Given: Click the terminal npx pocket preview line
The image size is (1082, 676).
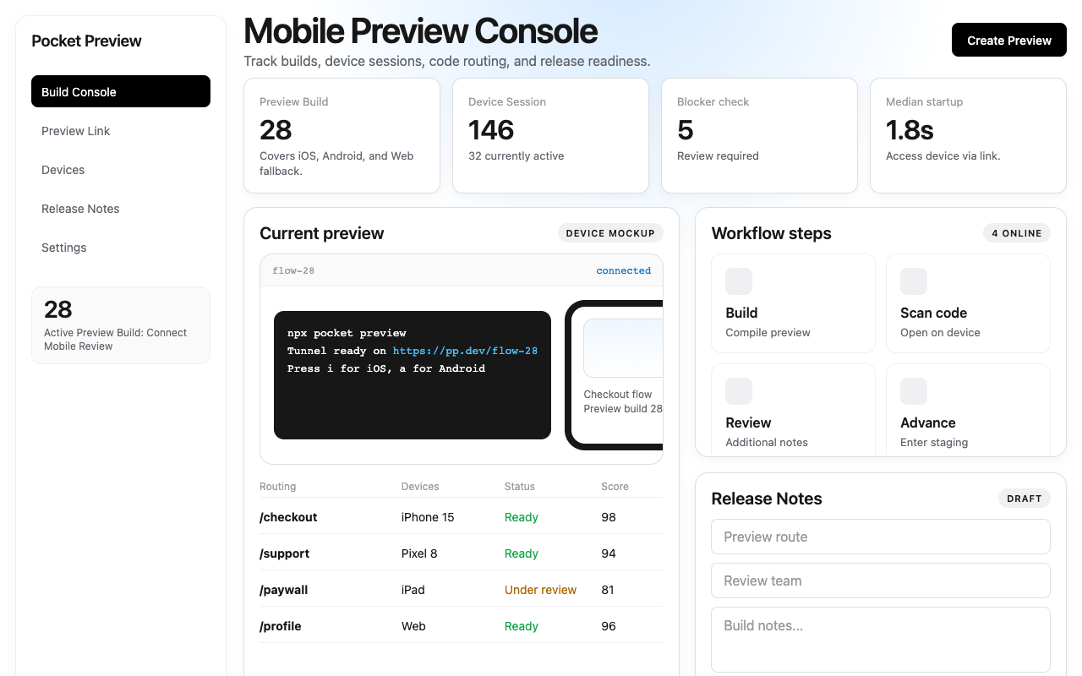Looking at the screenshot, I should (x=347, y=333).
